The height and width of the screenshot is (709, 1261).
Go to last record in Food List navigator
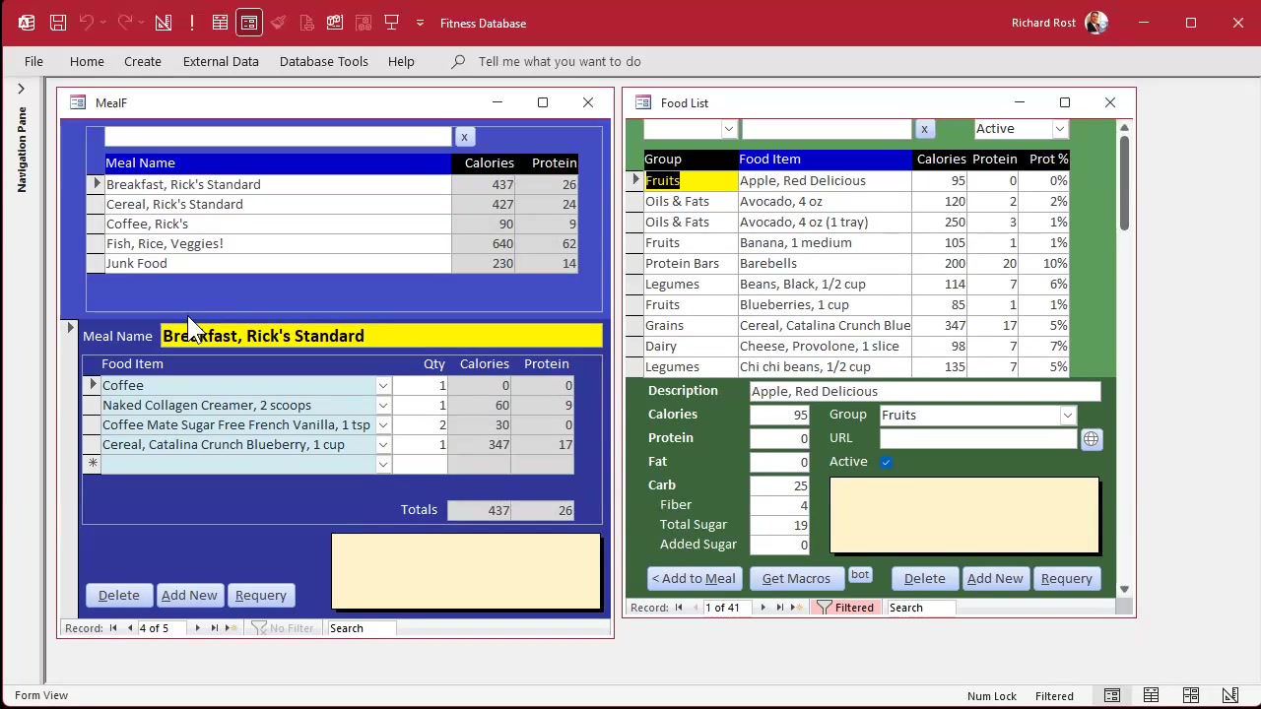pyautogui.click(x=779, y=608)
